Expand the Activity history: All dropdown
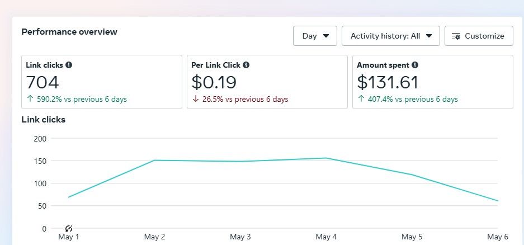Viewport: 524px width, 245px height. coord(391,36)
